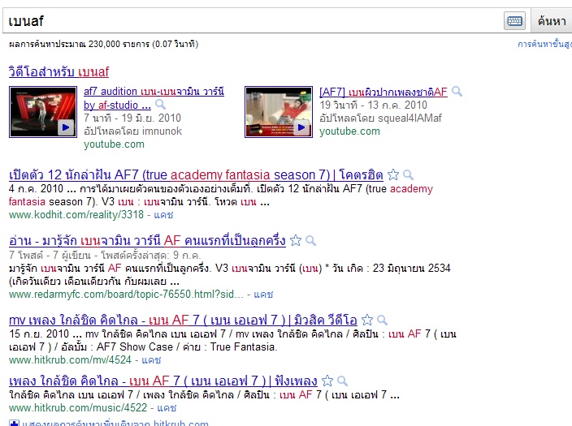
Task: Click the ค้นหา search button
Action: click(x=552, y=21)
